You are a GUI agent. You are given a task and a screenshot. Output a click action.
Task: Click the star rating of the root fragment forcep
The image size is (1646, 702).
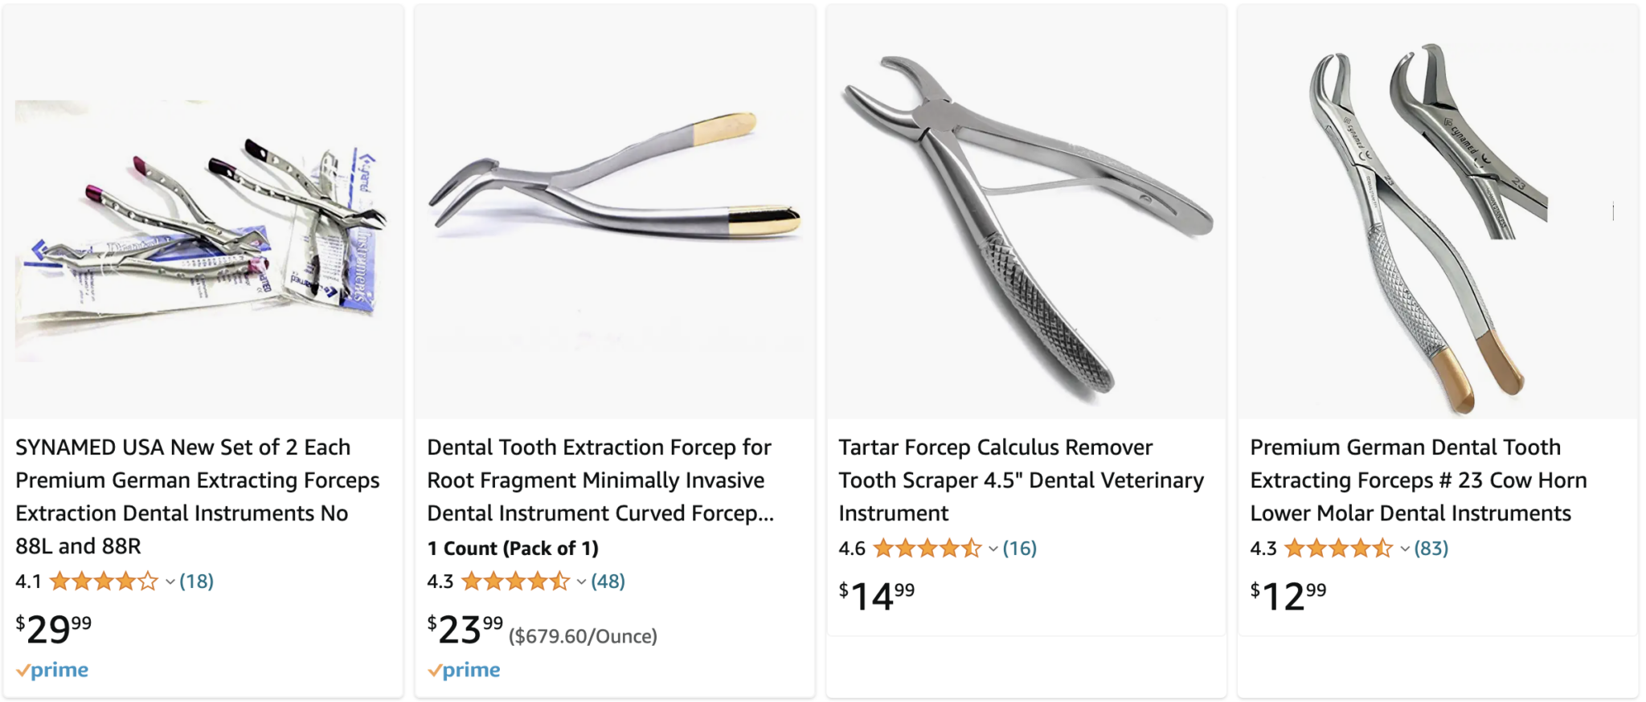click(516, 581)
